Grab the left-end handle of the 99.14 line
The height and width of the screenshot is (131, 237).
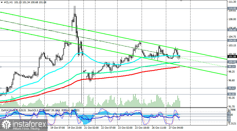(1, 67)
